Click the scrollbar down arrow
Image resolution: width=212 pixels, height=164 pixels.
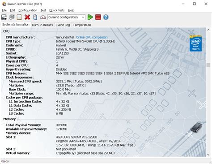(x=208, y=155)
